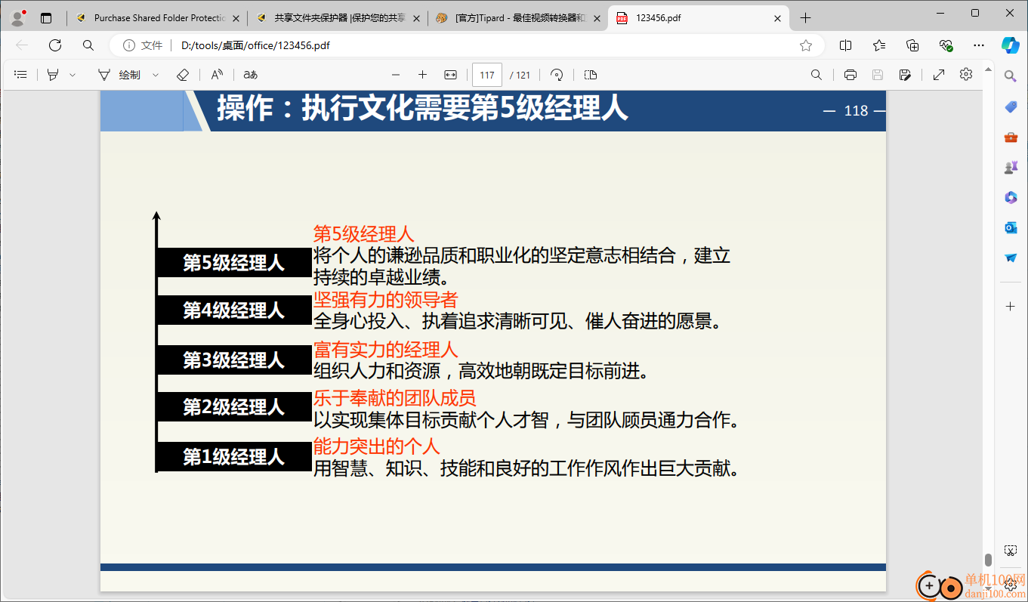
Task: Open sidebar Tools briefcase icon
Action: point(1011,137)
